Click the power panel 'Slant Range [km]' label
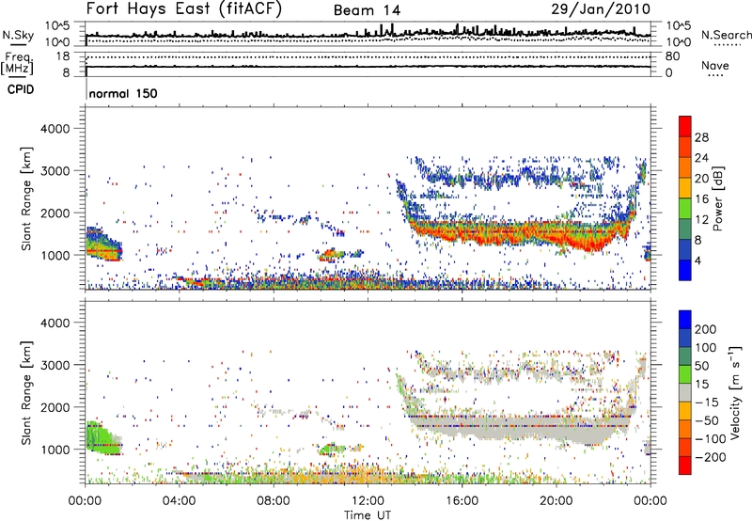 pyautogui.click(x=26, y=198)
